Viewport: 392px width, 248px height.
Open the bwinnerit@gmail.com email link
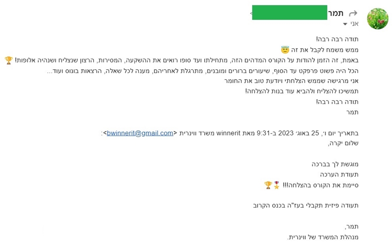point(140,133)
